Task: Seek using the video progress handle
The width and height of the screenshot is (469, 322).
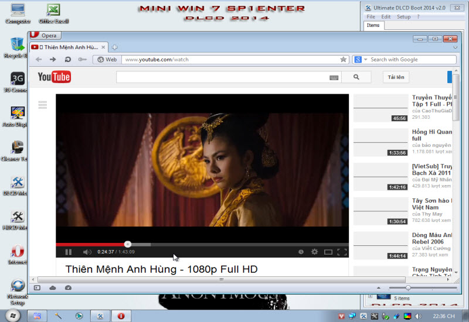Action: click(128, 244)
